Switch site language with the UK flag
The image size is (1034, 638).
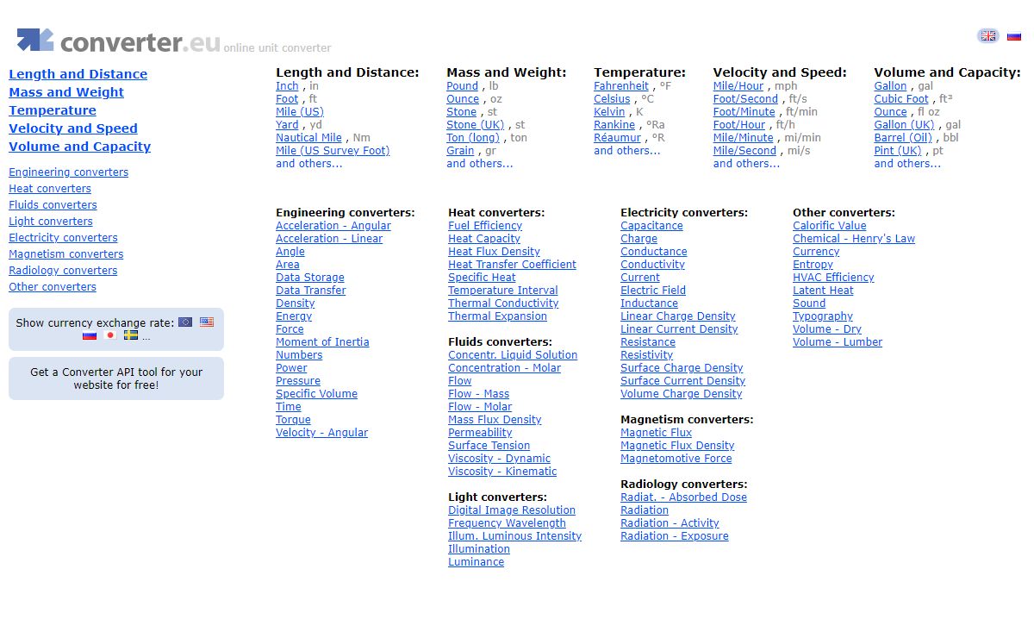(x=988, y=35)
